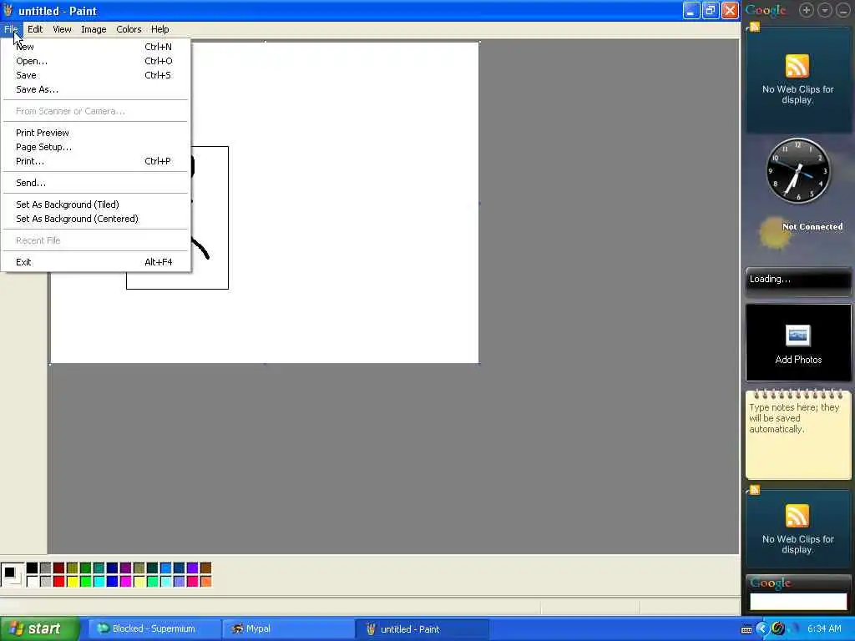Click untitled - Paint taskbar button
This screenshot has width=855, height=641.
422,629
